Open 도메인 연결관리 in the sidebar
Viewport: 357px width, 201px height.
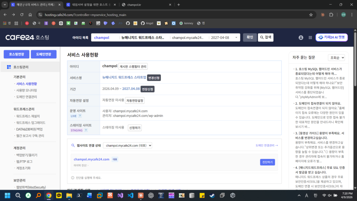pos(26,97)
